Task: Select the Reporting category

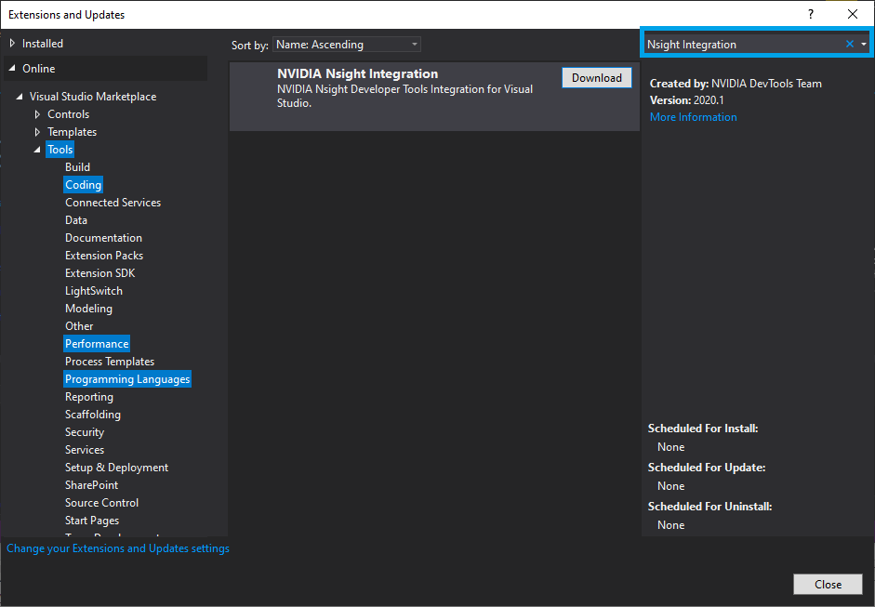Action: click(88, 397)
